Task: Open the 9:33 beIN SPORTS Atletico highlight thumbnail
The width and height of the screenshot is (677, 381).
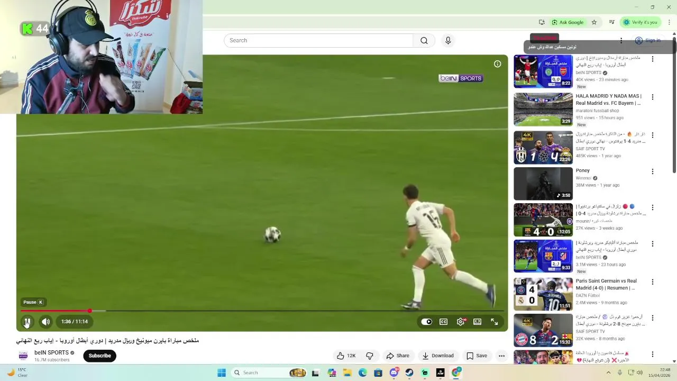Action: point(543,257)
